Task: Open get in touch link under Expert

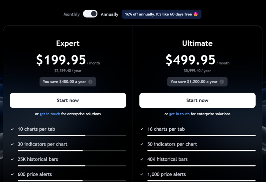Action: point(50,114)
